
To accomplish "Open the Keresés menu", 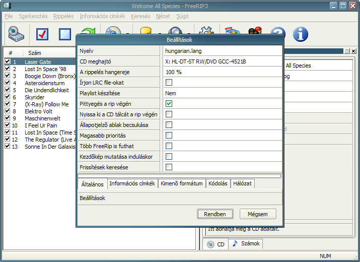I will [x=140, y=16].
